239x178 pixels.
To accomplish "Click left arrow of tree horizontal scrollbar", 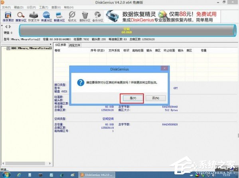I will point(3,163).
